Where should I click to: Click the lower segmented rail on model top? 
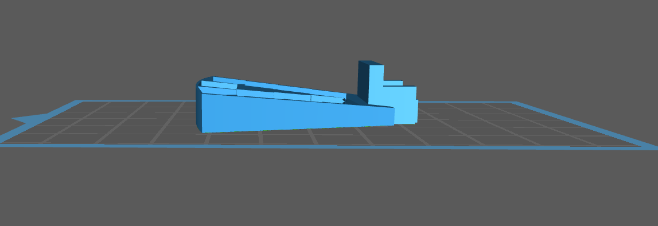pos(272,94)
